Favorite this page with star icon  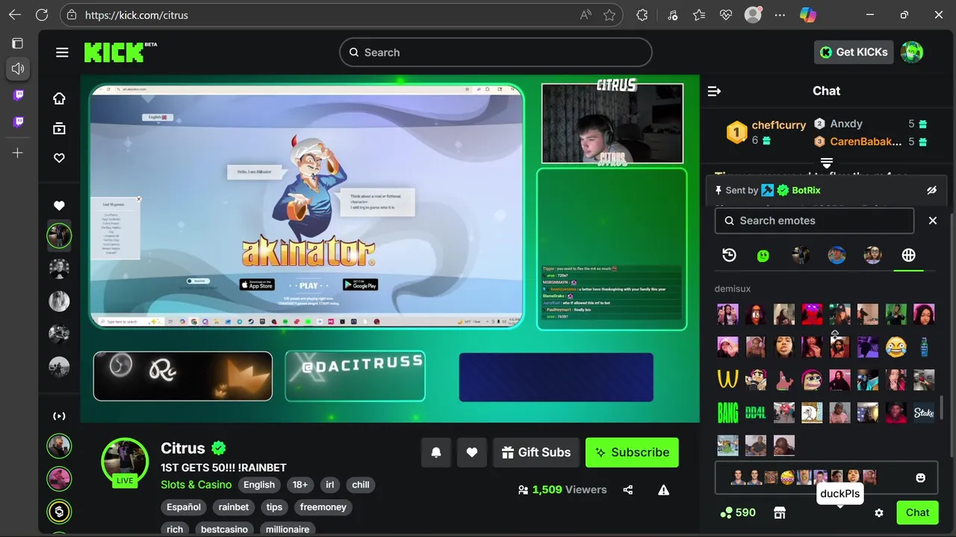[x=609, y=15]
